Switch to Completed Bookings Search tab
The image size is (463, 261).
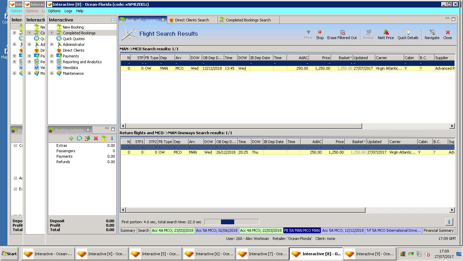pos(248,20)
